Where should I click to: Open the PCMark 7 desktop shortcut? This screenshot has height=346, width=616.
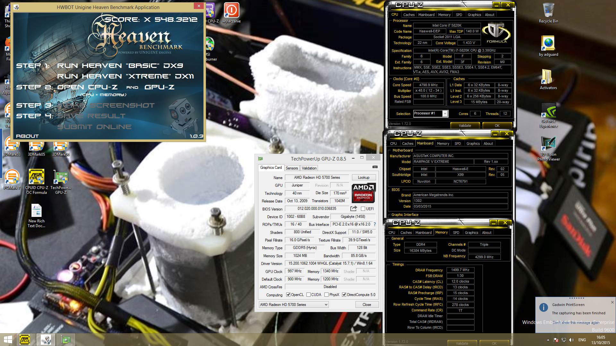[12, 179]
